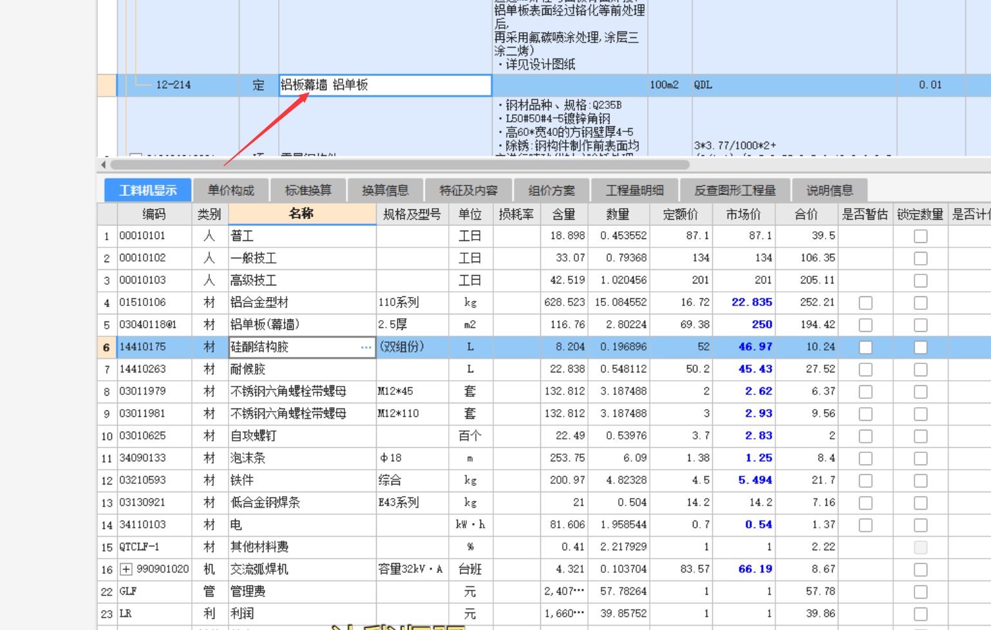The height and width of the screenshot is (630, 991).
Task: Toggle 是否暂估 checkbox for 耐候胶
Action: [865, 369]
